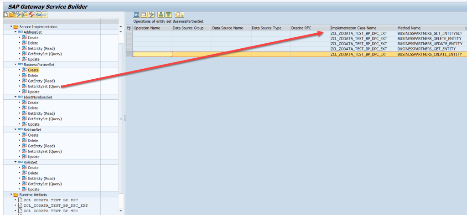The width and height of the screenshot is (467, 215).
Task: Click the sort descending grid icon
Action: pyautogui.click(x=168, y=15)
